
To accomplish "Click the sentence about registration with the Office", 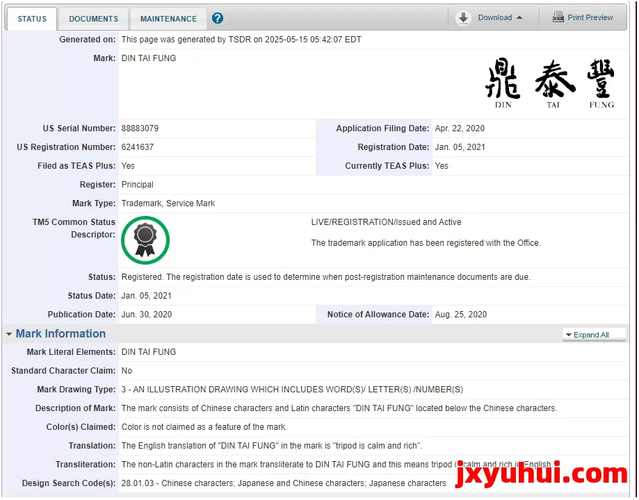I will click(x=426, y=242).
